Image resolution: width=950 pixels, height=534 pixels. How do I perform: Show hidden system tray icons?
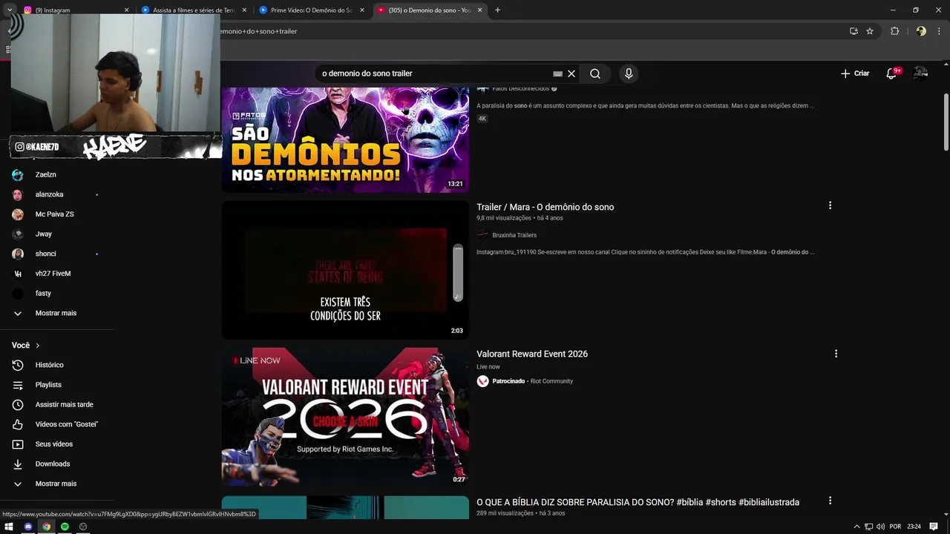(856, 527)
